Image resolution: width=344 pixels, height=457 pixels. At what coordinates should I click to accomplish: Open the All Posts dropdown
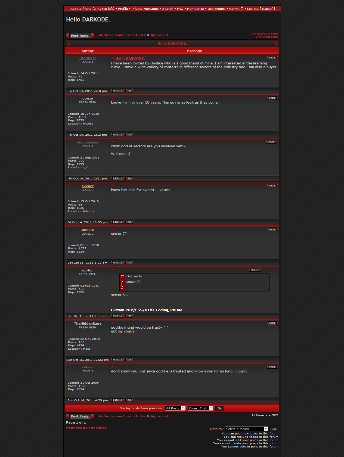pos(175,408)
